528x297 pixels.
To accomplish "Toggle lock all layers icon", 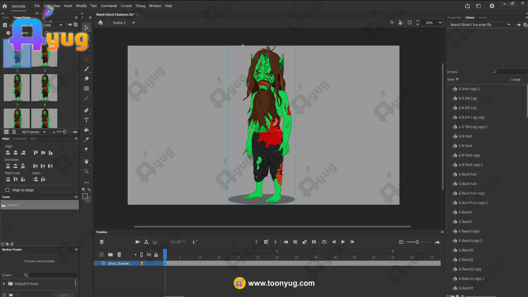I will [x=156, y=255].
